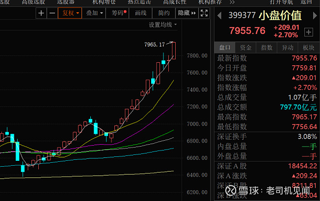Image resolution: width=320 pixels, height=201 pixels.
Task: Click the 7965.17 high label on chart
Action: point(154,45)
